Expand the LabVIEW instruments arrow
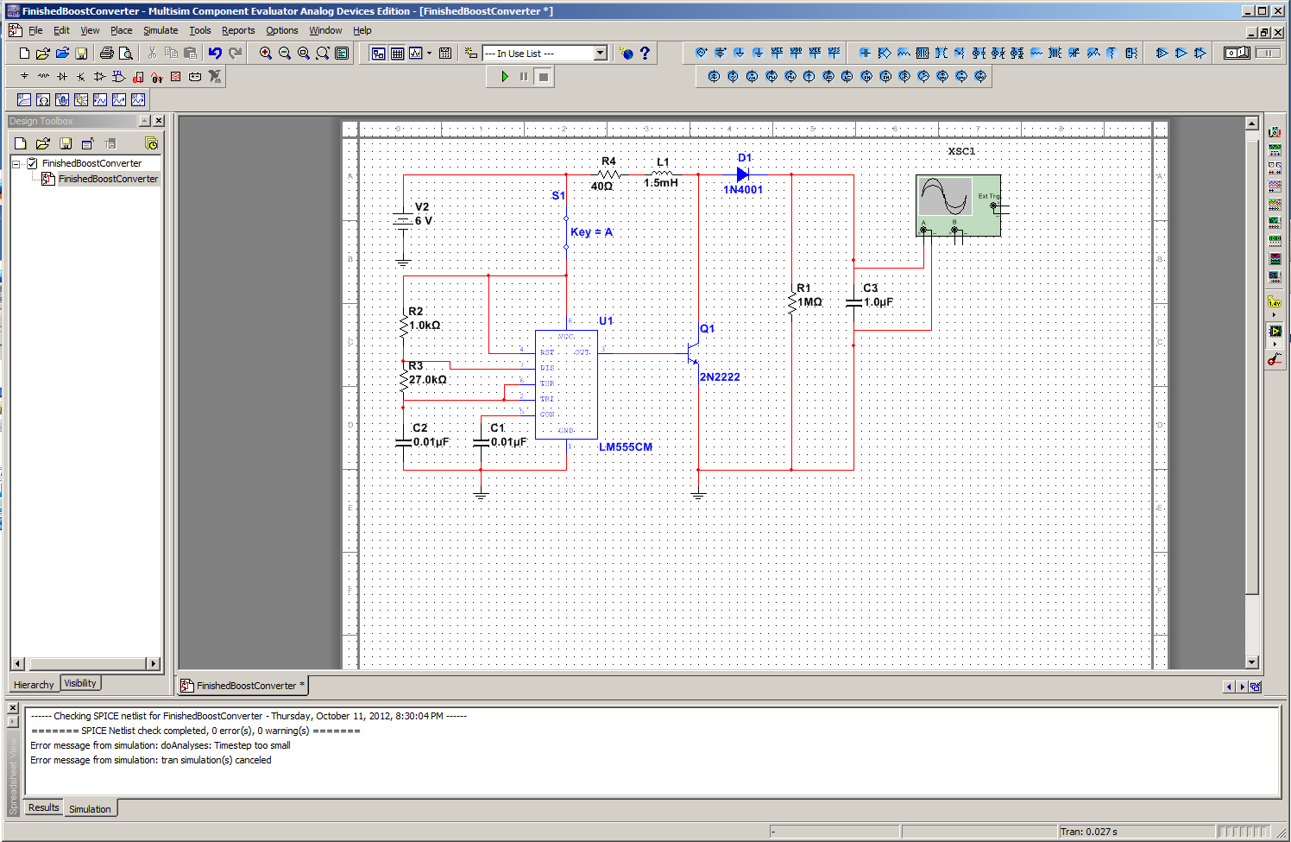The height and width of the screenshot is (842, 1291). [1275, 345]
